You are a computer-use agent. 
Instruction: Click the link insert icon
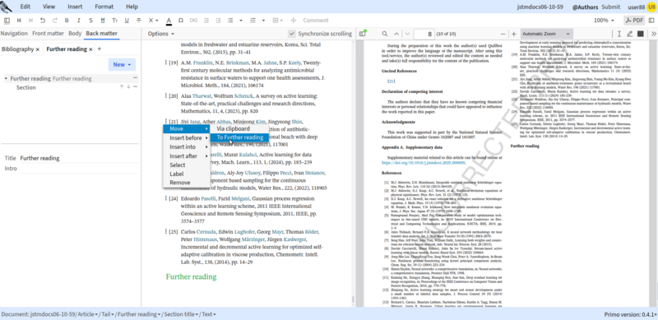[x=193, y=21]
